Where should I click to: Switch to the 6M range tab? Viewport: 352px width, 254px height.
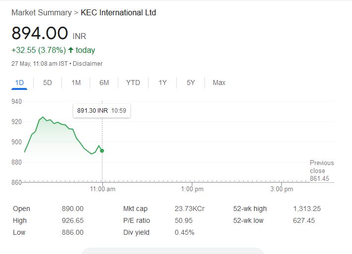coord(104,83)
